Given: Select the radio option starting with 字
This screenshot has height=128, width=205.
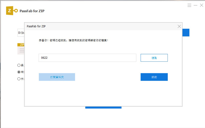Looking at the screenshot, I should (x=19, y=79).
